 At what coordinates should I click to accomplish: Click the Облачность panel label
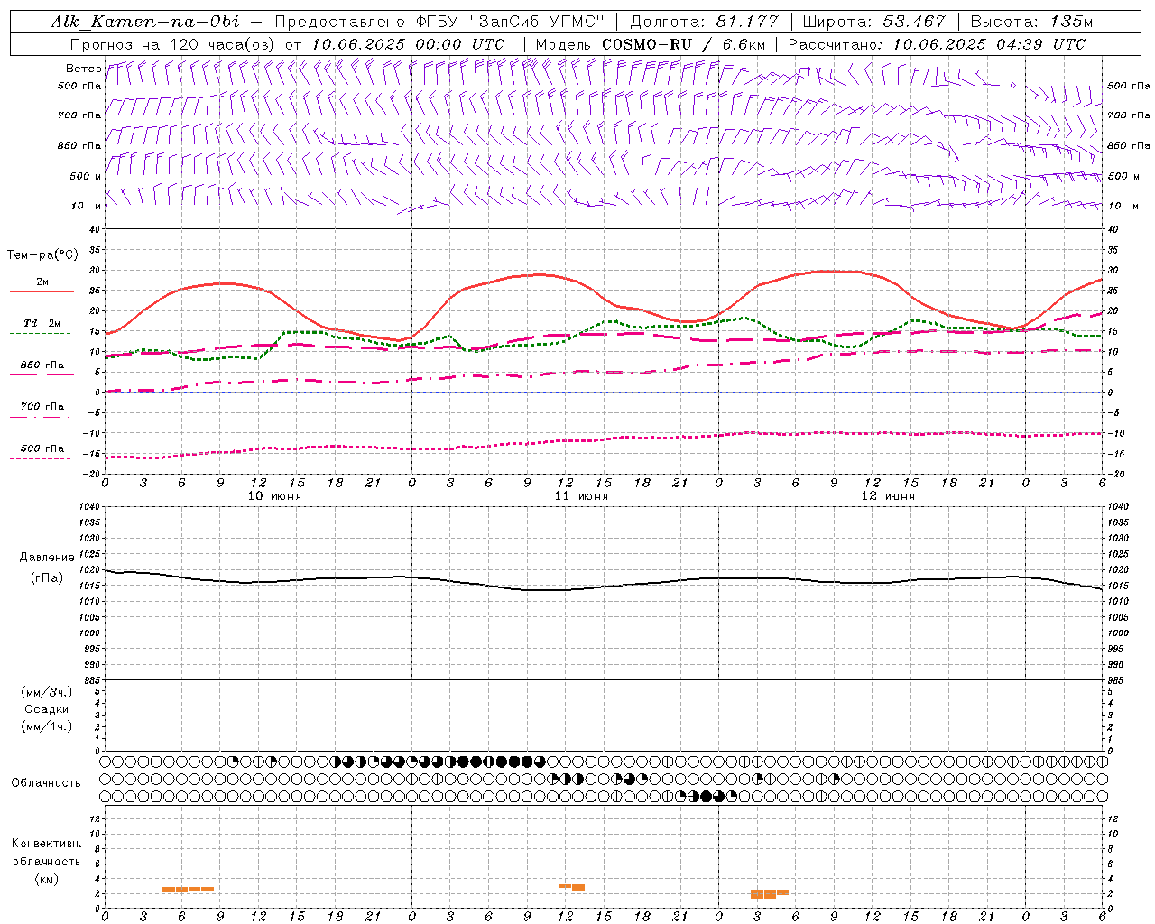tap(46, 783)
